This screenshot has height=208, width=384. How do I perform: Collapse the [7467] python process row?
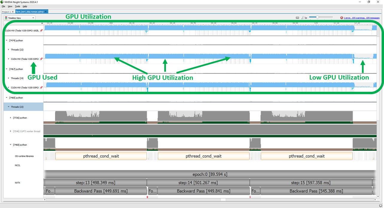7,69
